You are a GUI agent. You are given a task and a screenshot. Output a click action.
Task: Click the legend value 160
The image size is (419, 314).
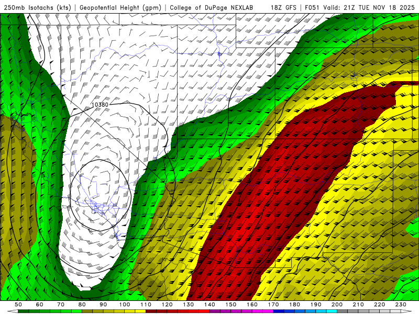coord(252,305)
